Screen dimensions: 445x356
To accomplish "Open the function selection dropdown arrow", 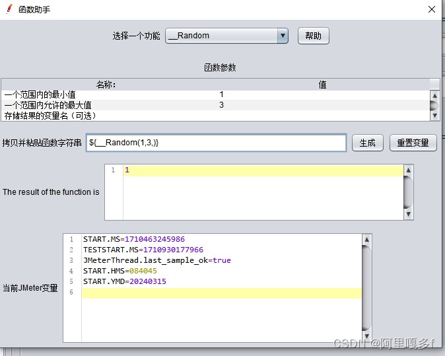I will pos(283,36).
